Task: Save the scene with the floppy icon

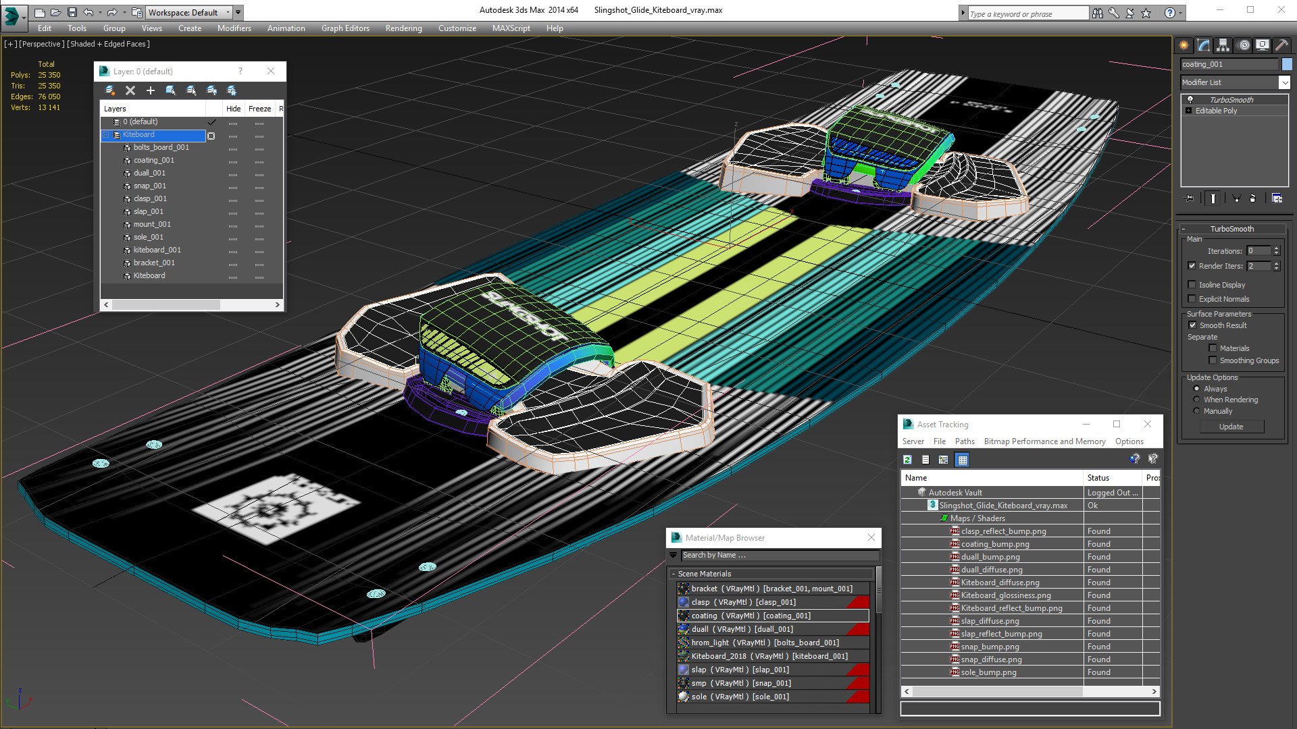Action: tap(72, 12)
